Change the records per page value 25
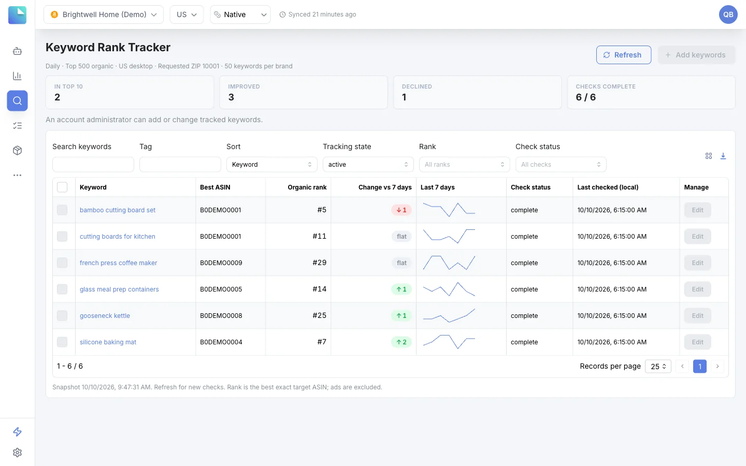Viewport: 746px width, 466px height. point(658,366)
